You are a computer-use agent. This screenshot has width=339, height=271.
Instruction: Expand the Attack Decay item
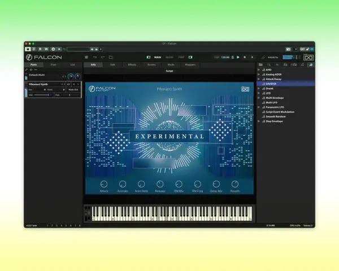click(259, 79)
